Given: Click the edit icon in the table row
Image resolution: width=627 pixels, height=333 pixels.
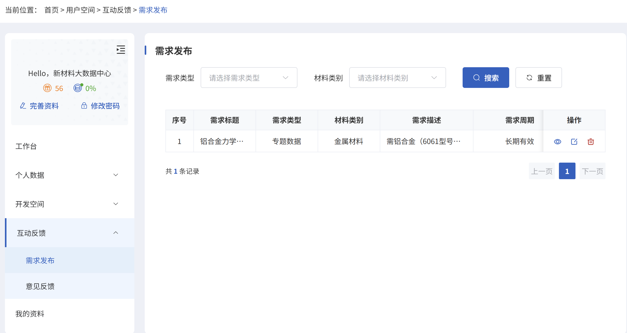Looking at the screenshot, I should coord(574,142).
